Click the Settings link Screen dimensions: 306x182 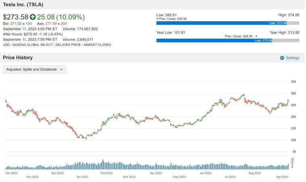click(x=293, y=58)
